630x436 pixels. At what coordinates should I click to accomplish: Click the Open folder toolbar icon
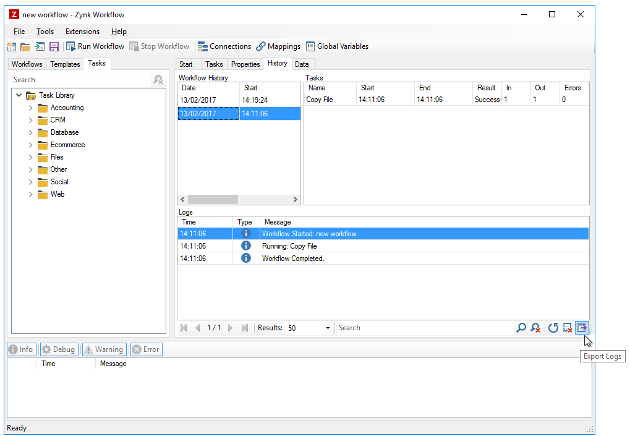pyautogui.click(x=25, y=46)
